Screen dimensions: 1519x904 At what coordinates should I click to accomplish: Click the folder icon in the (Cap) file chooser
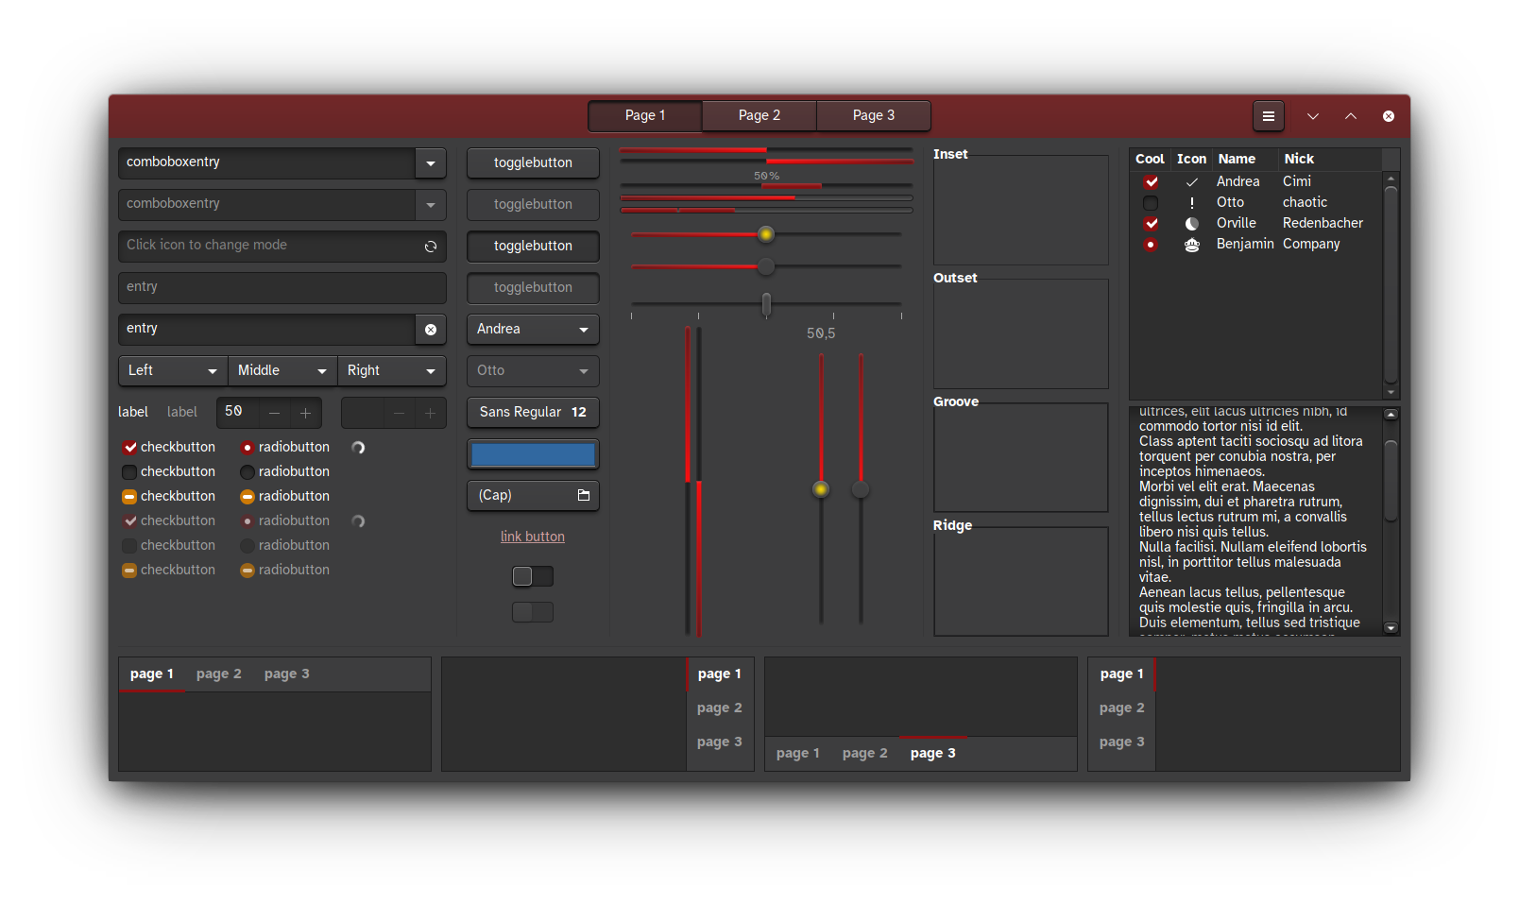point(584,495)
